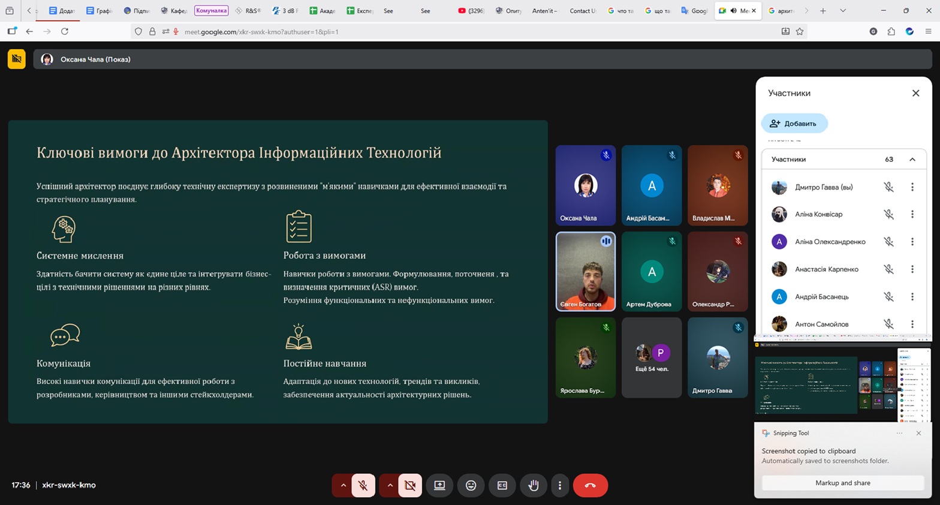Click Markup and share in Snipping Tool
Image resolution: width=940 pixels, height=505 pixels.
coord(842,483)
